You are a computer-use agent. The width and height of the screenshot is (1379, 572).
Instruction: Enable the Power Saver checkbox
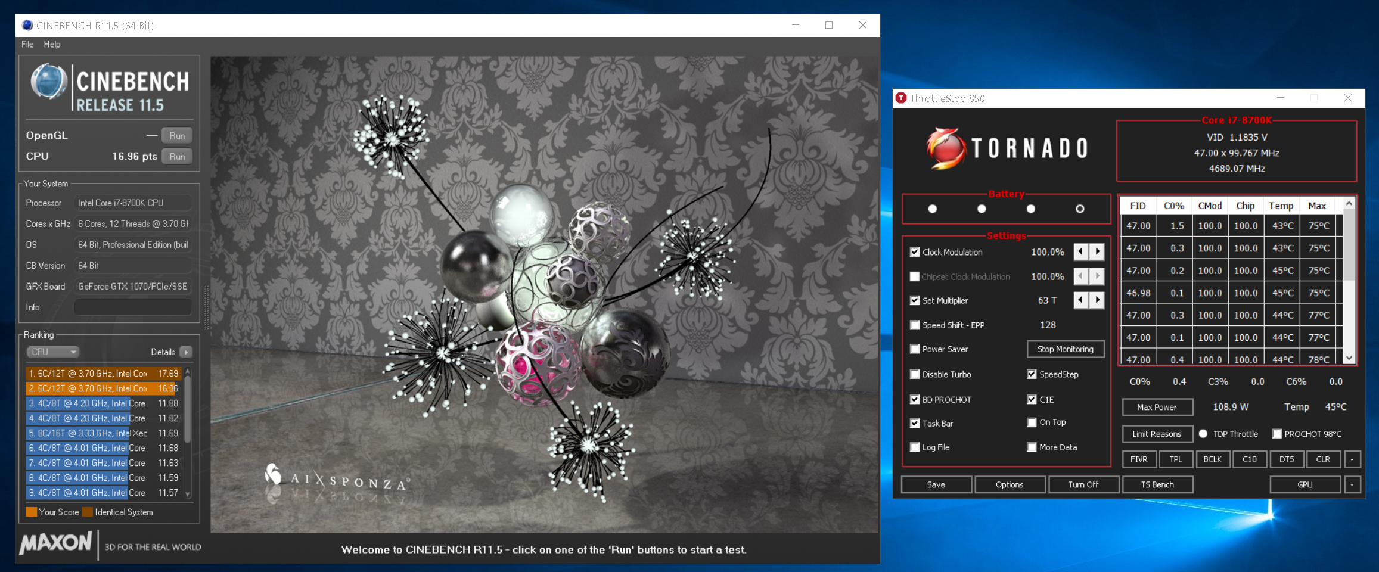(x=915, y=349)
